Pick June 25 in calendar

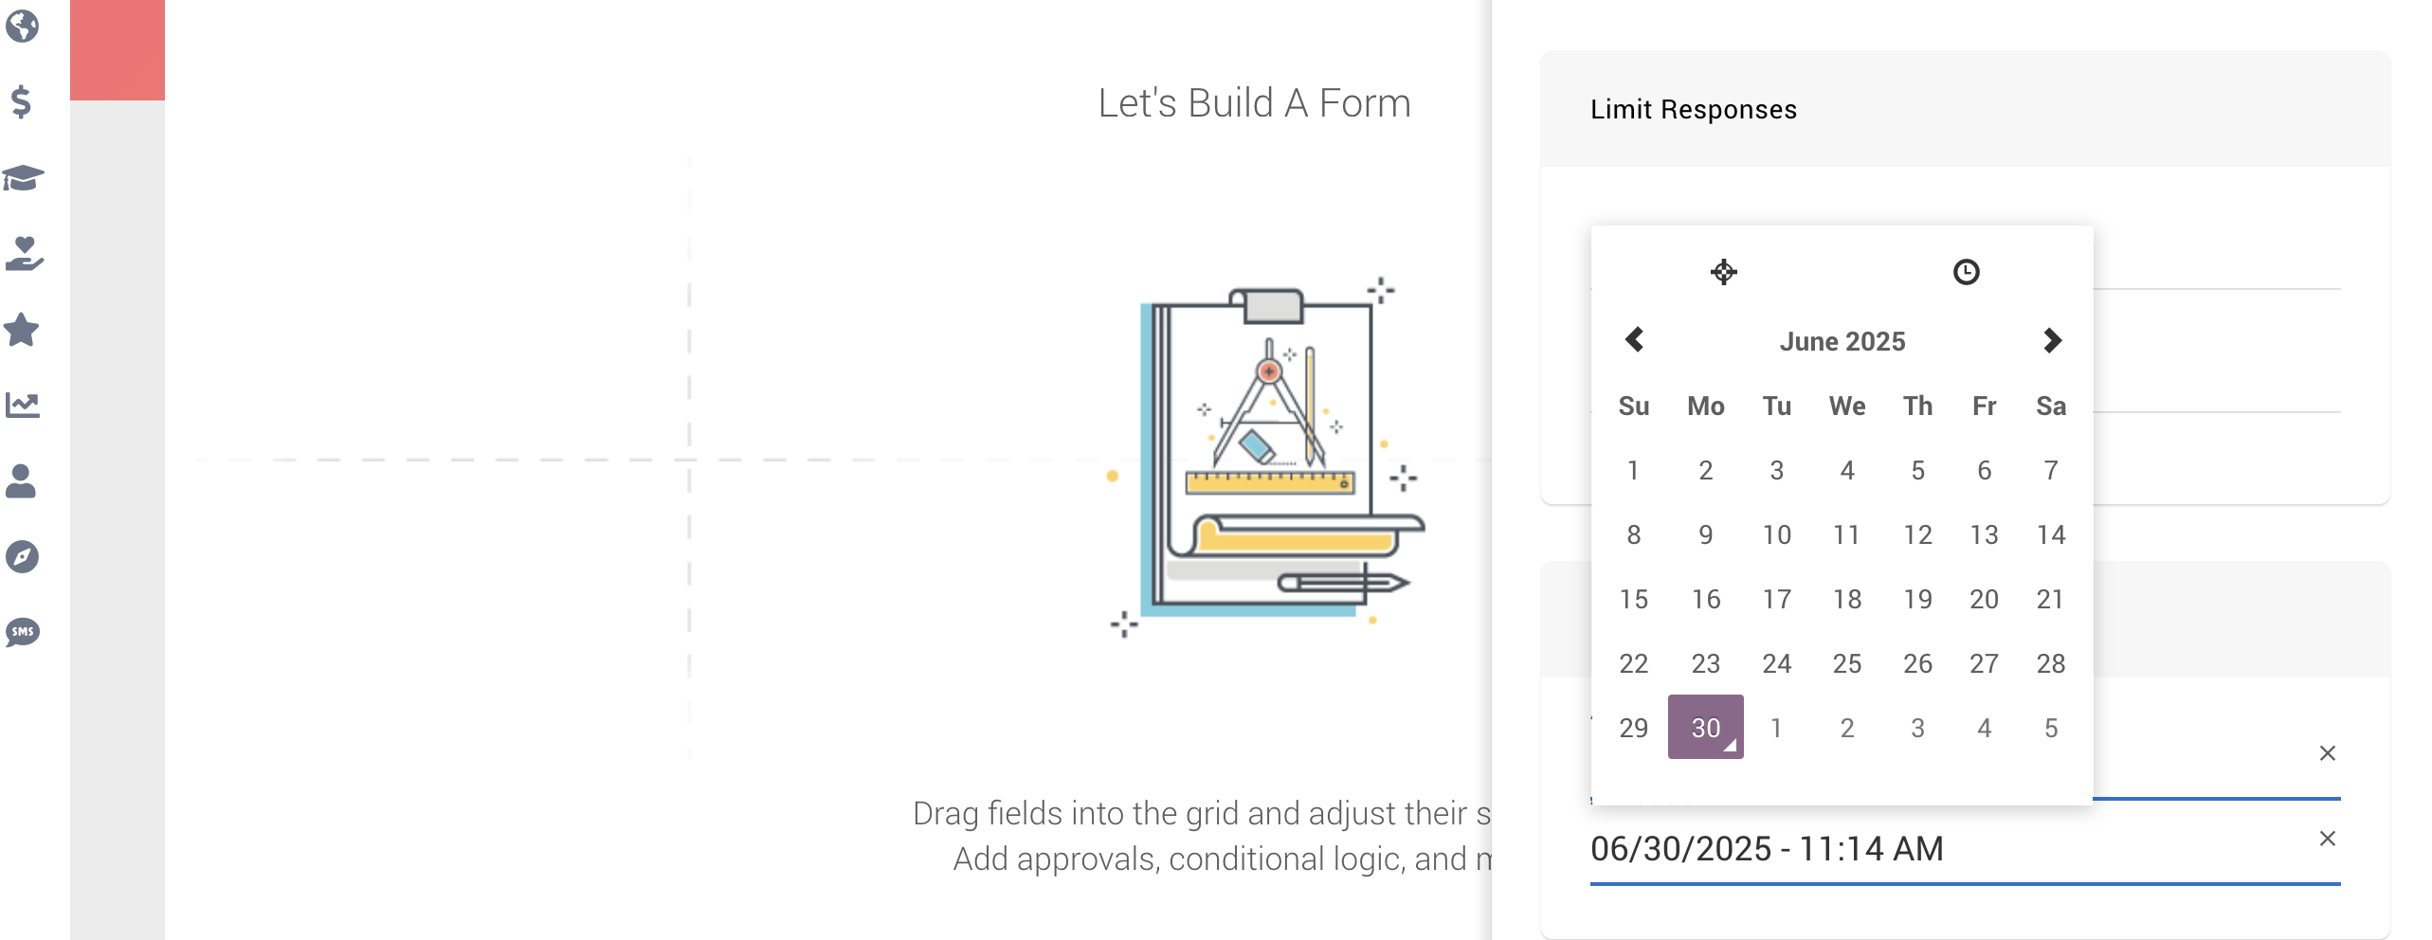point(1847,663)
